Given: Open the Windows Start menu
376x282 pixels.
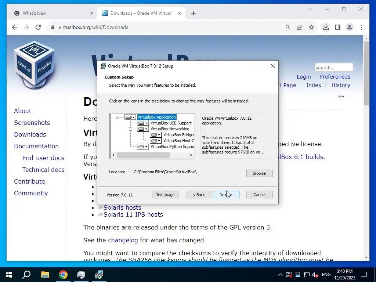Looking at the screenshot, I should click(9, 275).
